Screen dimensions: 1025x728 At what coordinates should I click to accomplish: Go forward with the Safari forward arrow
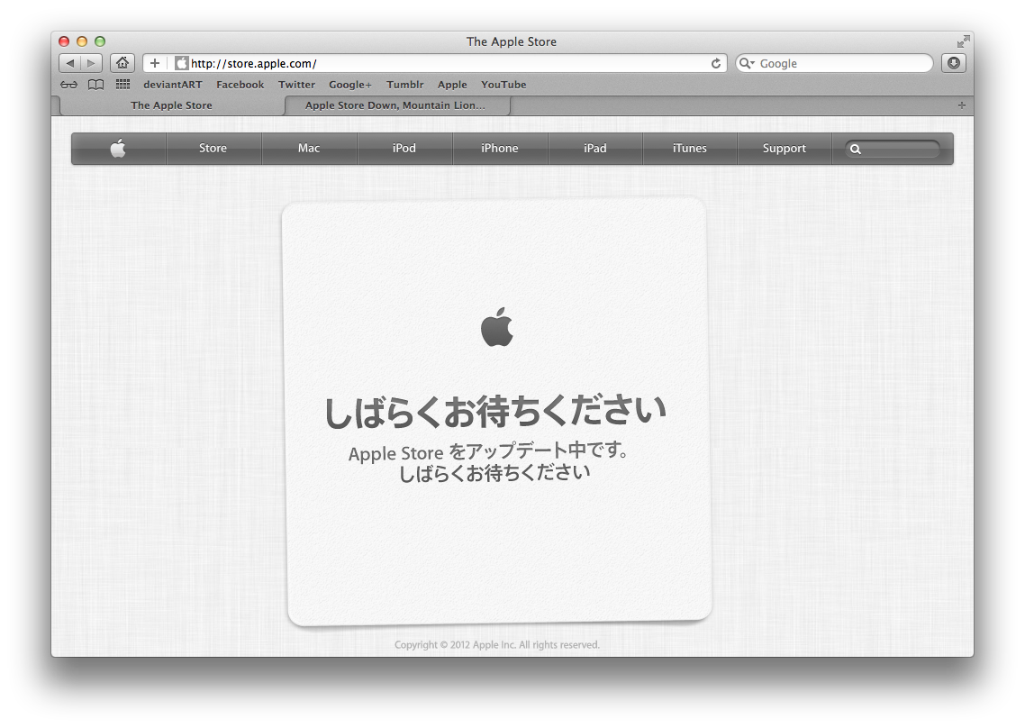coord(92,63)
